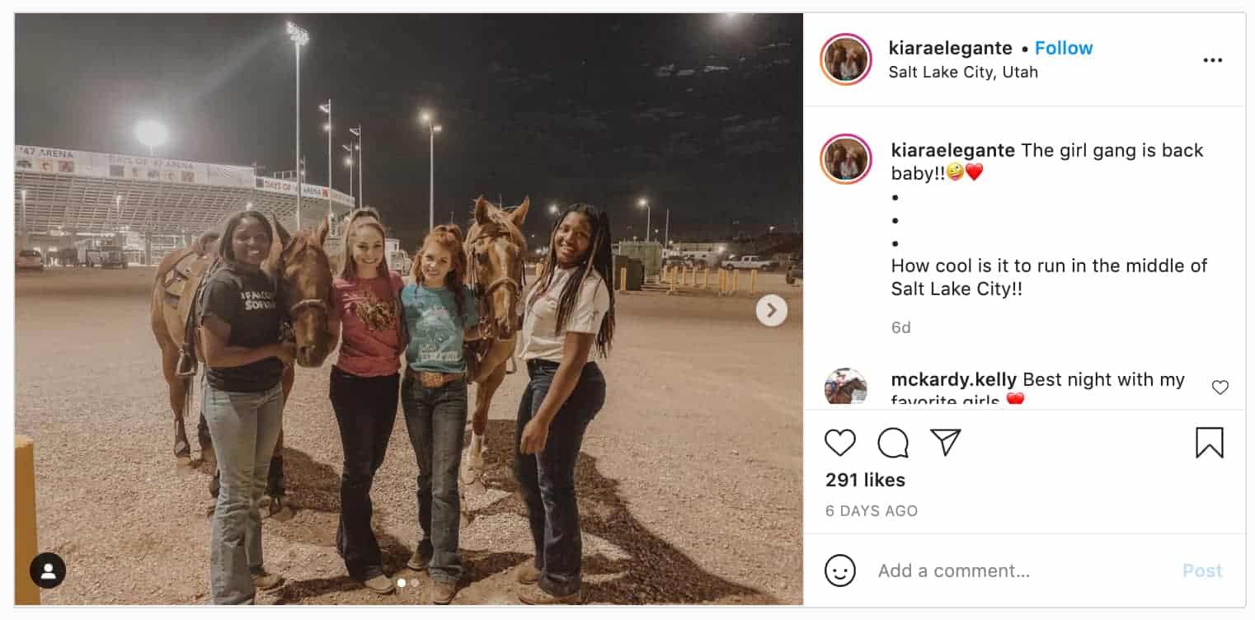Submit comment with Post button
Viewport: 1255px width, 620px height.
(x=1202, y=571)
